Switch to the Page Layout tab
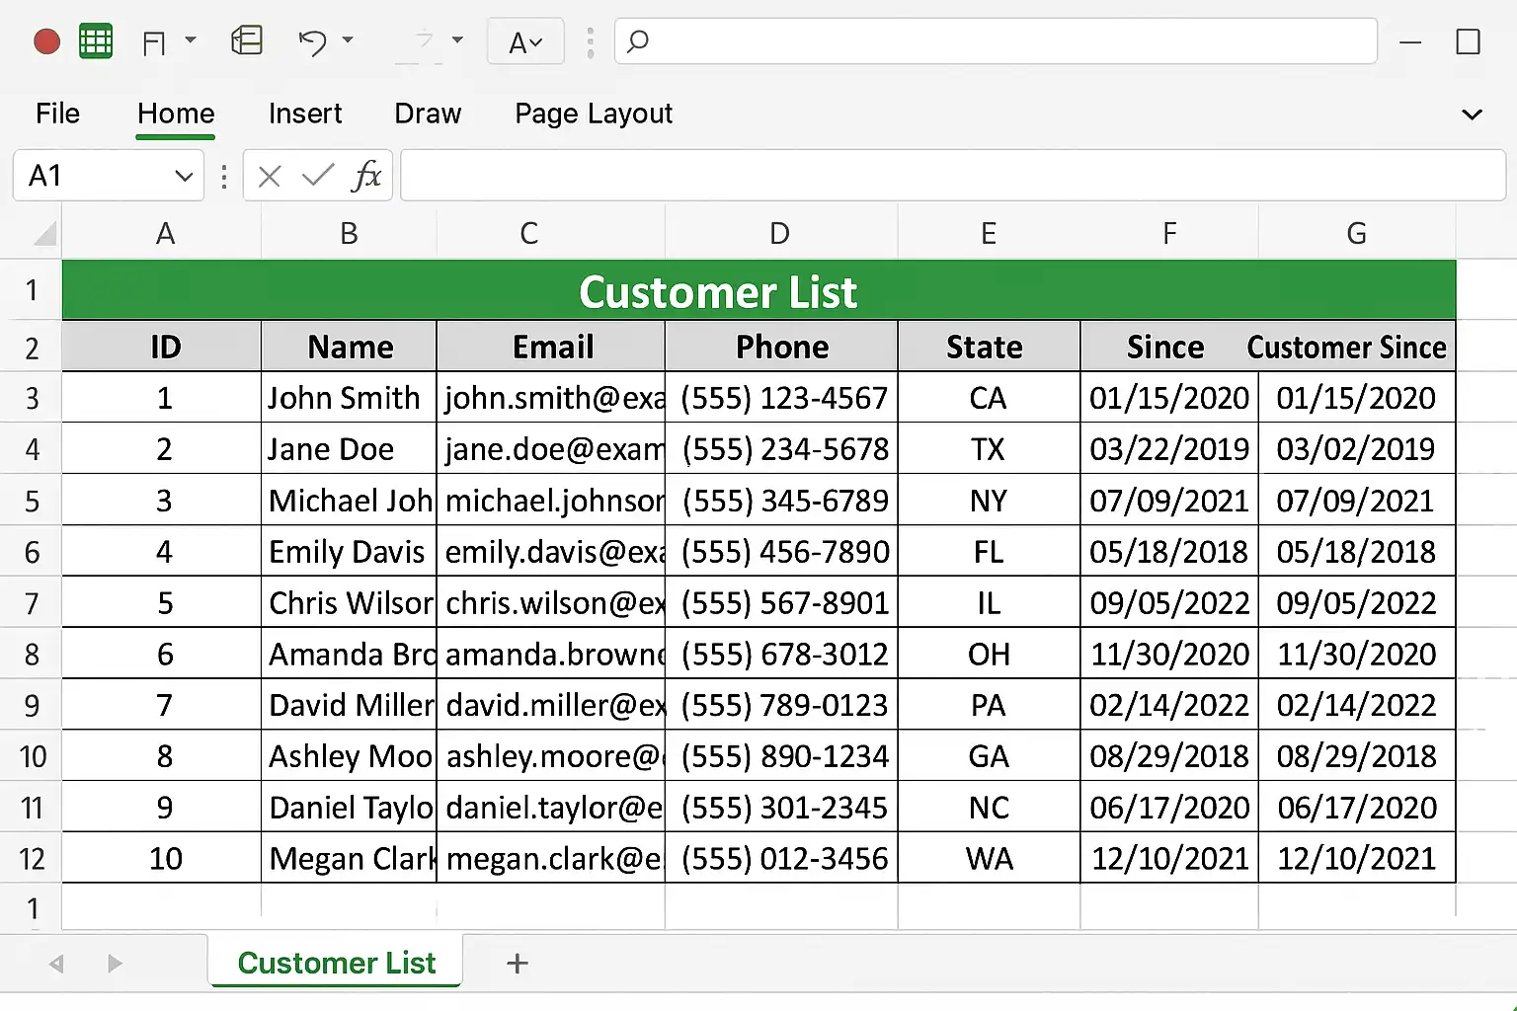Viewport: 1517px width, 1011px height. [594, 114]
